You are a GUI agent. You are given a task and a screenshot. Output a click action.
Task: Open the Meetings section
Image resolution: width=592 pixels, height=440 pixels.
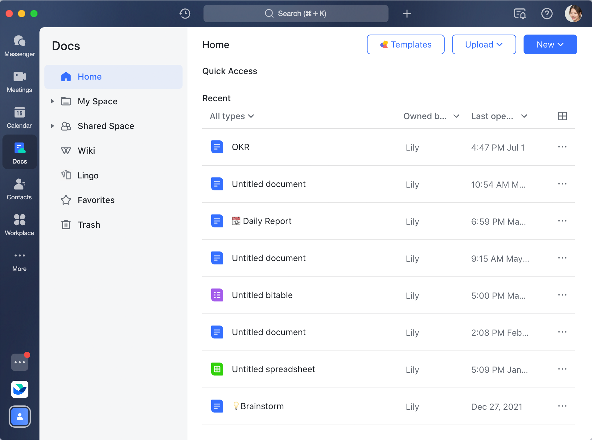pos(19,82)
